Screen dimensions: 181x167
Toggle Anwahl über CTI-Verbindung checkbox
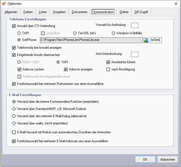(x=14, y=26)
